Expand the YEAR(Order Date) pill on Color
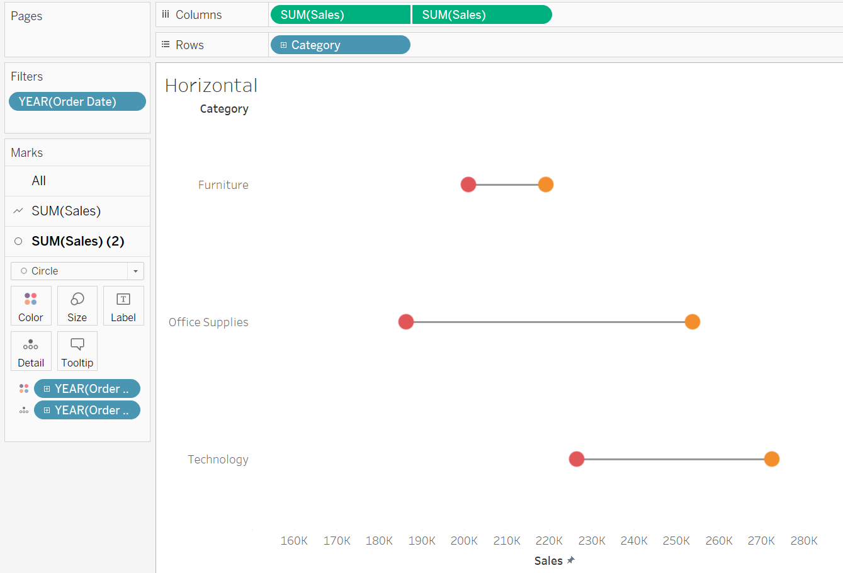 48,389
